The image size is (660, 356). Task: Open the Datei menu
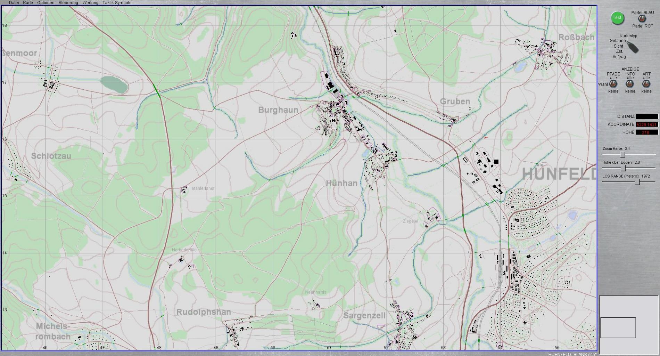tap(14, 3)
